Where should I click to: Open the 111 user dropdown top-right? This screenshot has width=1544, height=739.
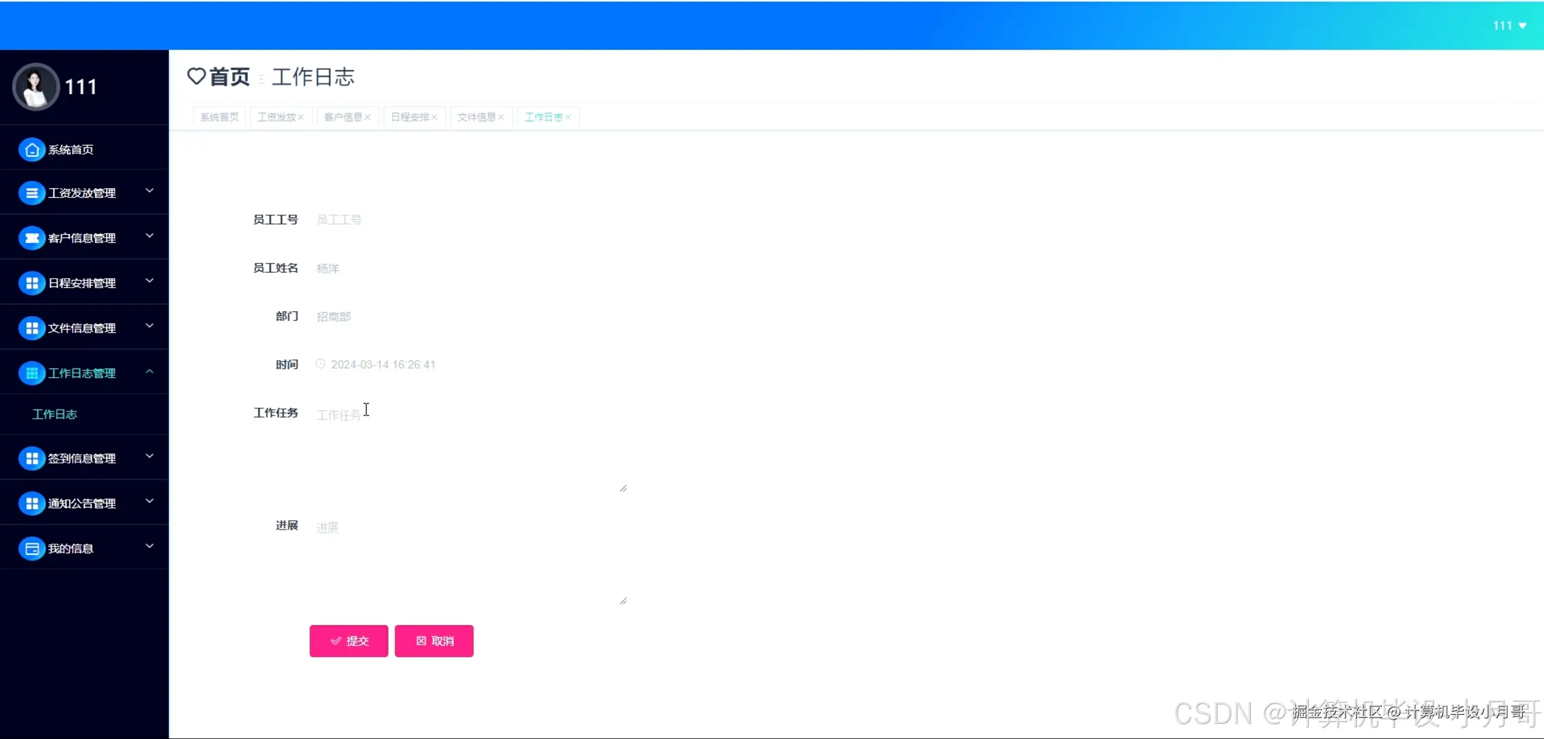tap(1509, 25)
